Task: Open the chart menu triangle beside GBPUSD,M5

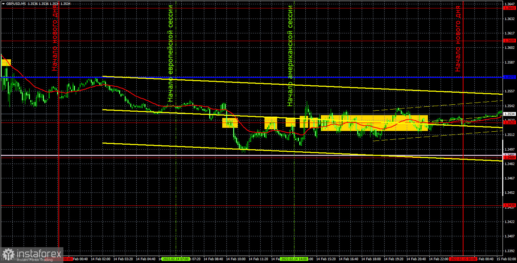Action: click(3, 3)
